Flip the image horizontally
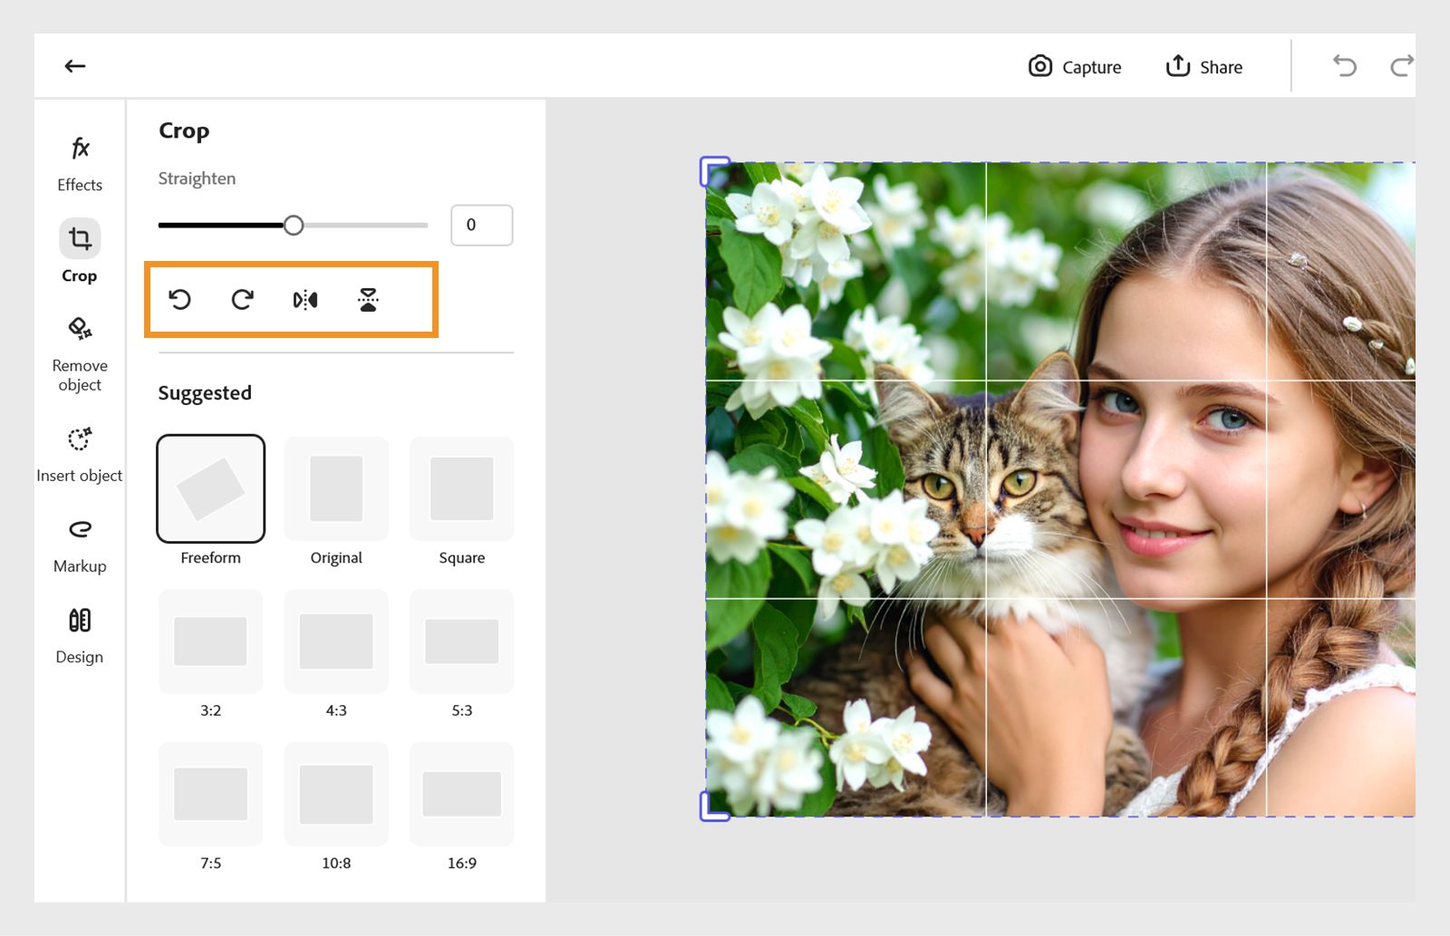 [x=305, y=299]
